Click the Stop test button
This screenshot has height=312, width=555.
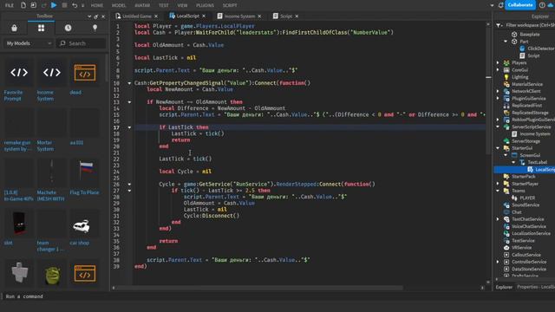pyautogui.click(x=64, y=5)
